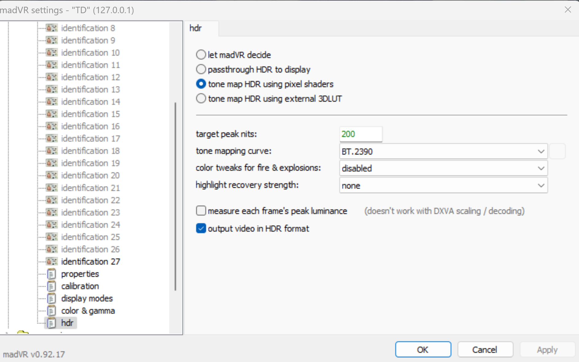Click the OK button

click(423, 349)
